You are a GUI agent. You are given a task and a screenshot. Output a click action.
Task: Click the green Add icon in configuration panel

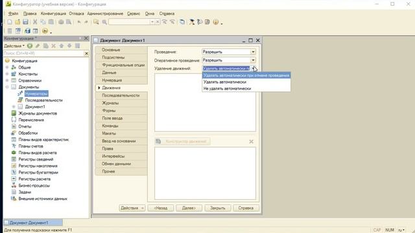(x=30, y=46)
